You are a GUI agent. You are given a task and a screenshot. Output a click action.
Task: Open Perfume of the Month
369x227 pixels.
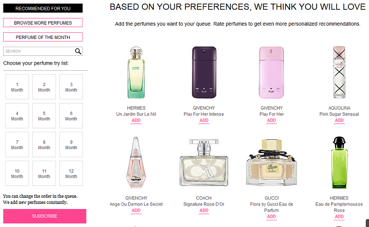[43, 37]
